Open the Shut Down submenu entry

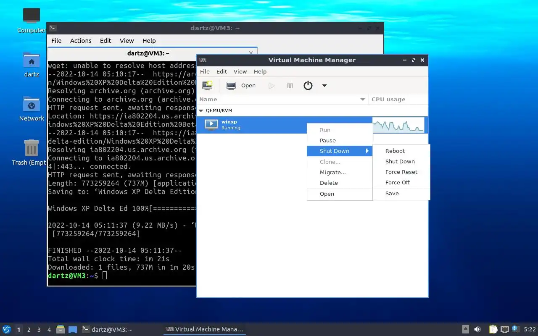coord(340,151)
